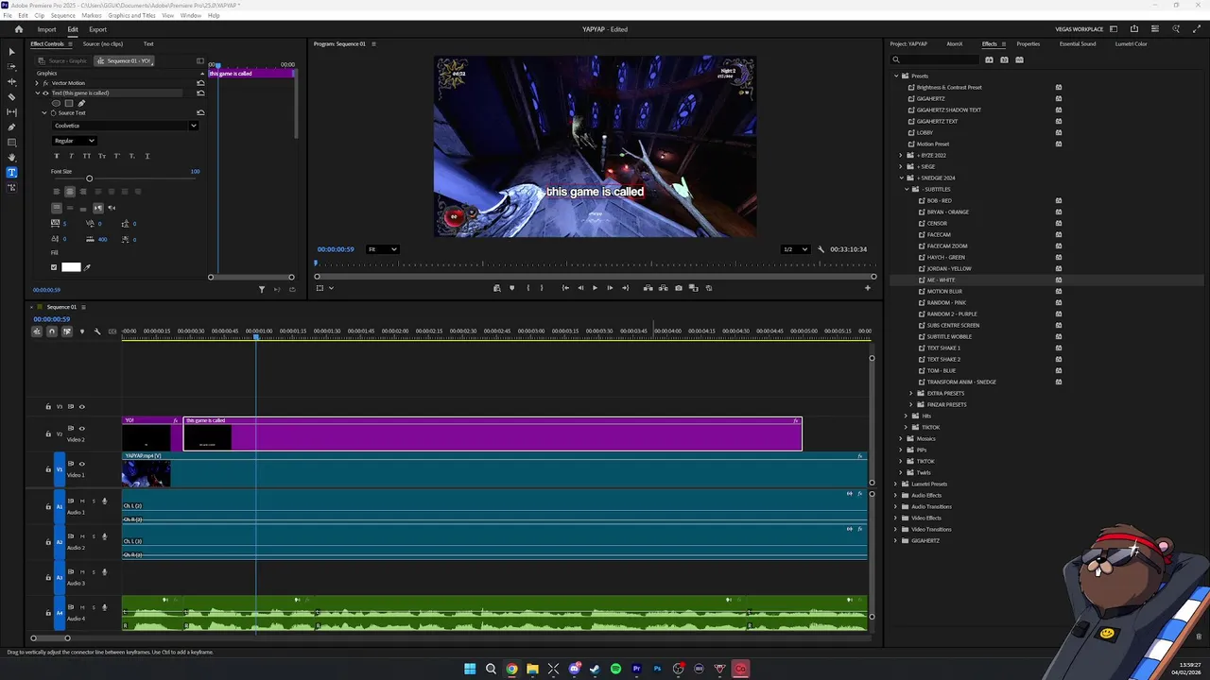Filter effect properties with funnel icon
This screenshot has height=680, width=1210.
tap(262, 289)
